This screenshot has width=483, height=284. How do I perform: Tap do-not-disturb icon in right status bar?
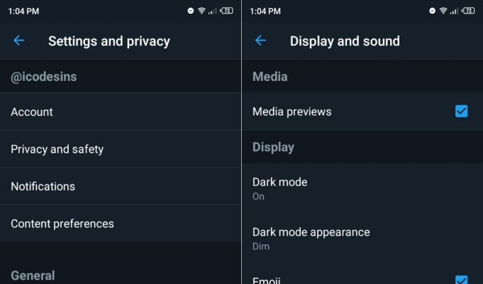(x=432, y=11)
